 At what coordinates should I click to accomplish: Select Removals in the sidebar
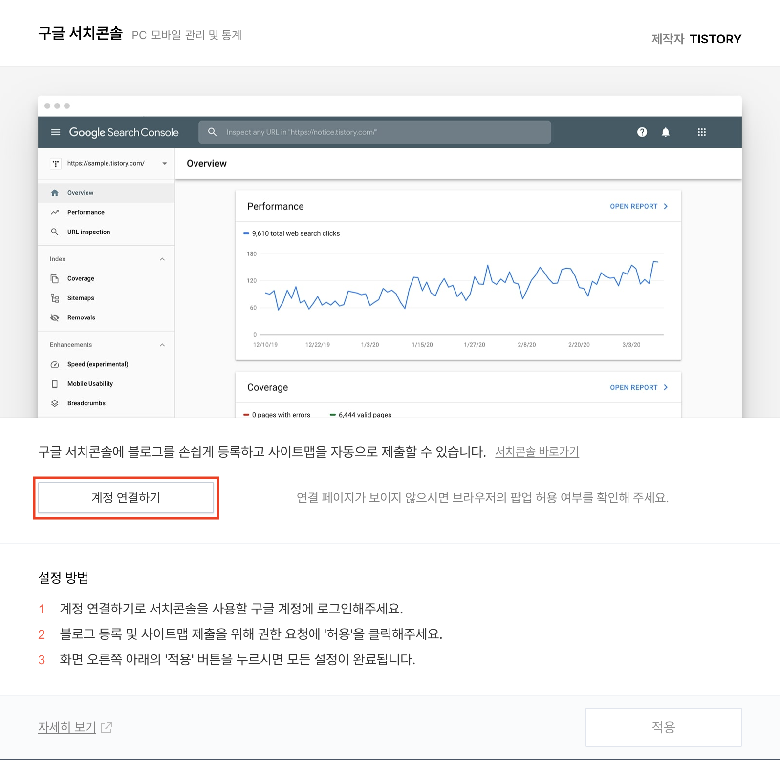pos(107,318)
